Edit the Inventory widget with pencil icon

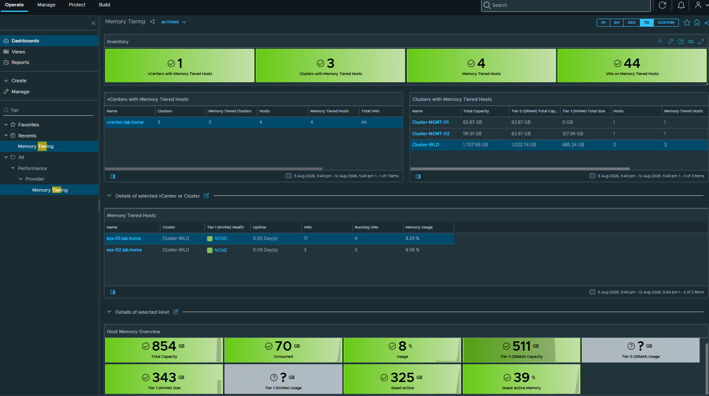click(x=671, y=42)
